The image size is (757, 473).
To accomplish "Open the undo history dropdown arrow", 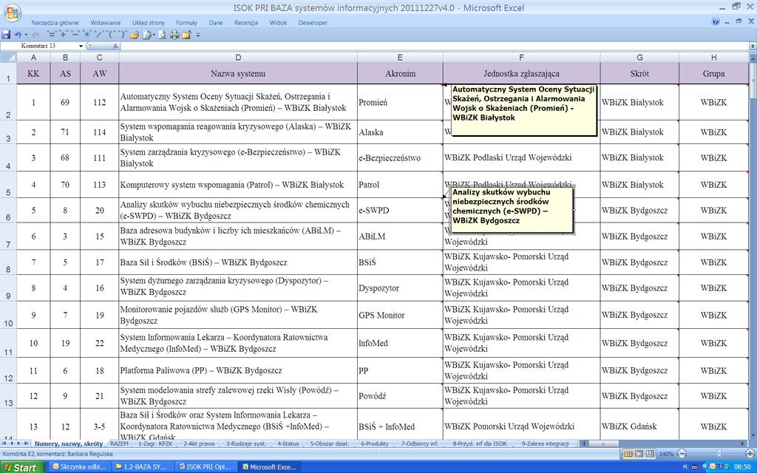I will (x=26, y=35).
